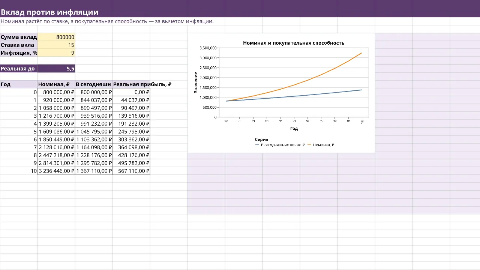This screenshot has height=270, width=480.
Task: Select the cell 303 362,00 ₽
Action: tap(131, 139)
